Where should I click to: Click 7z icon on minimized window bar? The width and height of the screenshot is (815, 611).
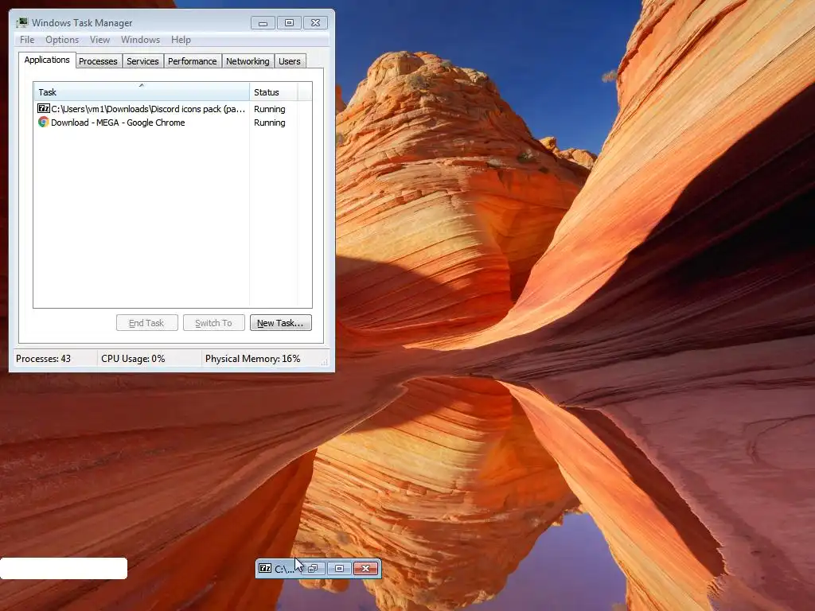[x=265, y=568]
